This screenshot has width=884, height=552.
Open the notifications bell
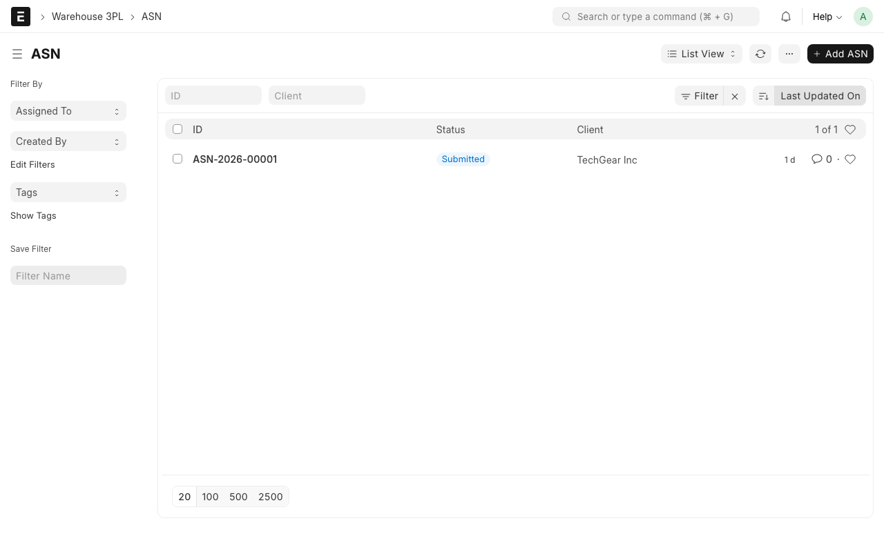786,17
